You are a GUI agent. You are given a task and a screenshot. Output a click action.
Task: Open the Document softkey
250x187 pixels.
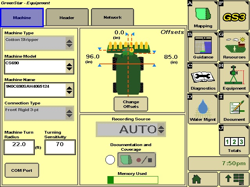234,109
